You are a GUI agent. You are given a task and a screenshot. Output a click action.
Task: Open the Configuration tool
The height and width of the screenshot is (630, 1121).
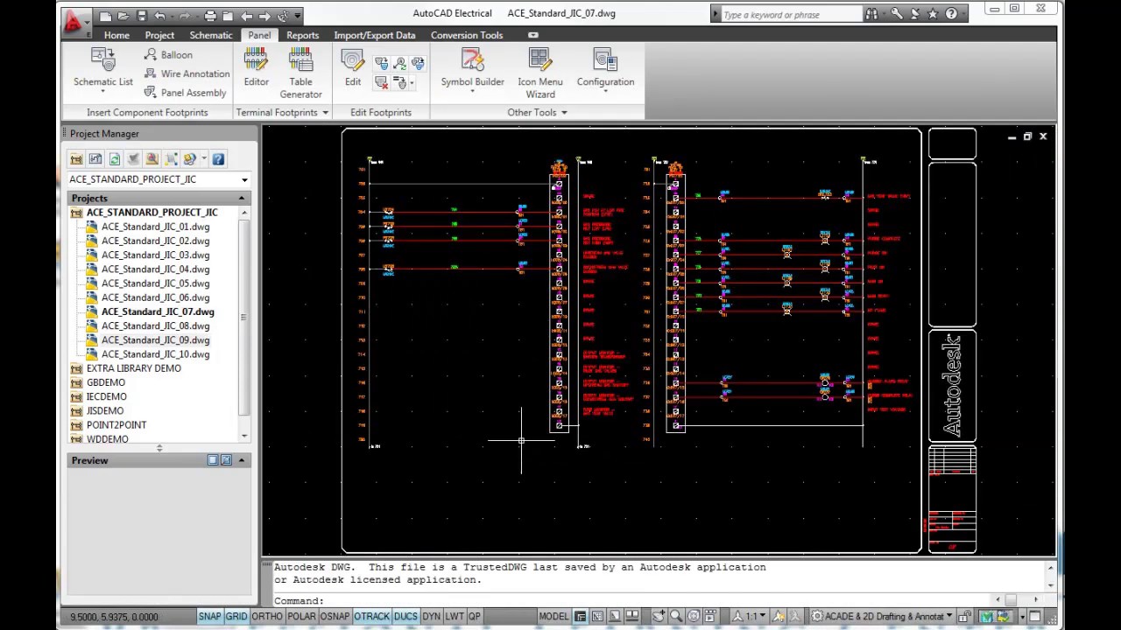point(605,70)
